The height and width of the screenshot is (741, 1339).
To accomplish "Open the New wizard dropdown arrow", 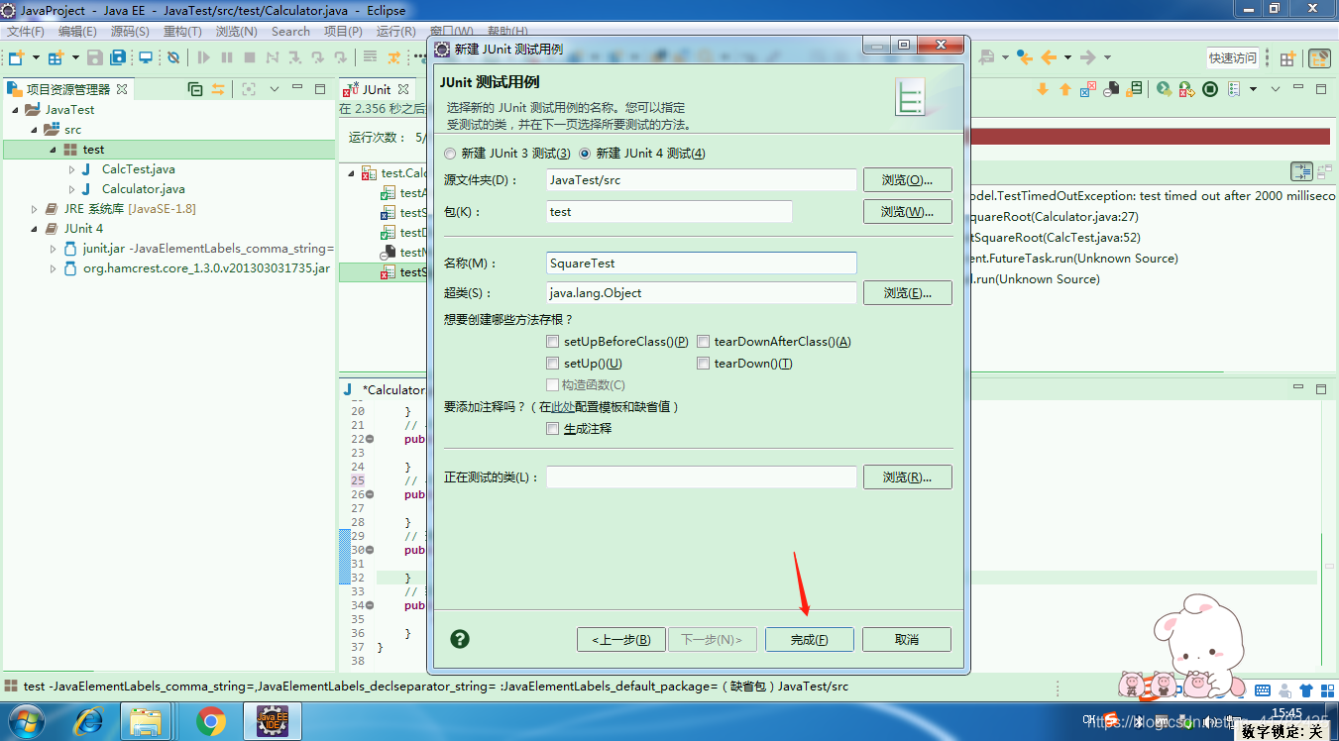I will tap(36, 57).
